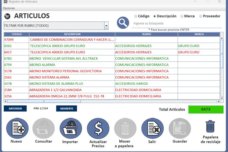The width and height of the screenshot is (228, 152).
Task: Click the horizontal scrollbar under the table
Action: point(114,101)
